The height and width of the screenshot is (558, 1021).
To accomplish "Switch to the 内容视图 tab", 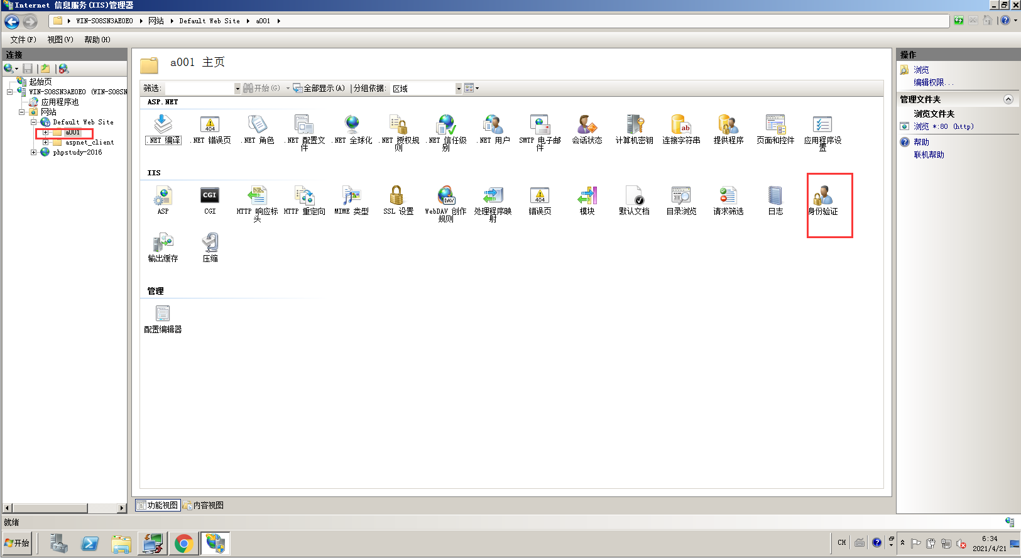I will (x=204, y=505).
